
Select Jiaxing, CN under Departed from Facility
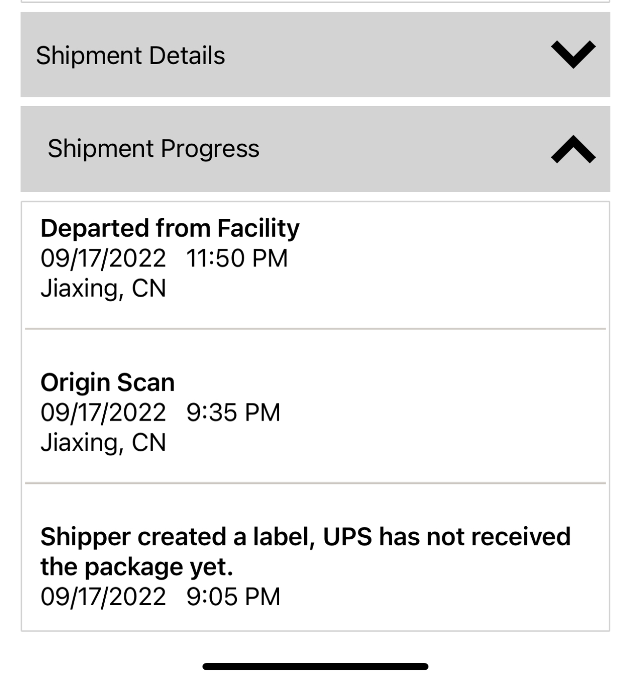tap(103, 288)
